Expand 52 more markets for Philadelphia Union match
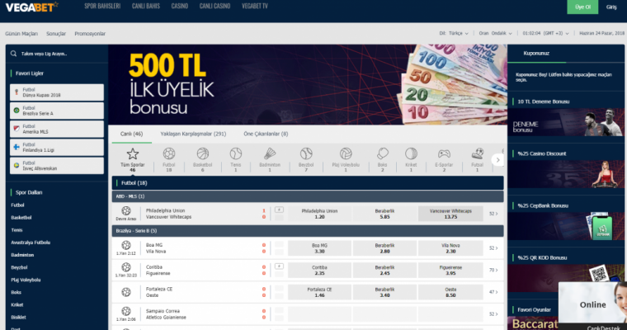 pyautogui.click(x=493, y=214)
